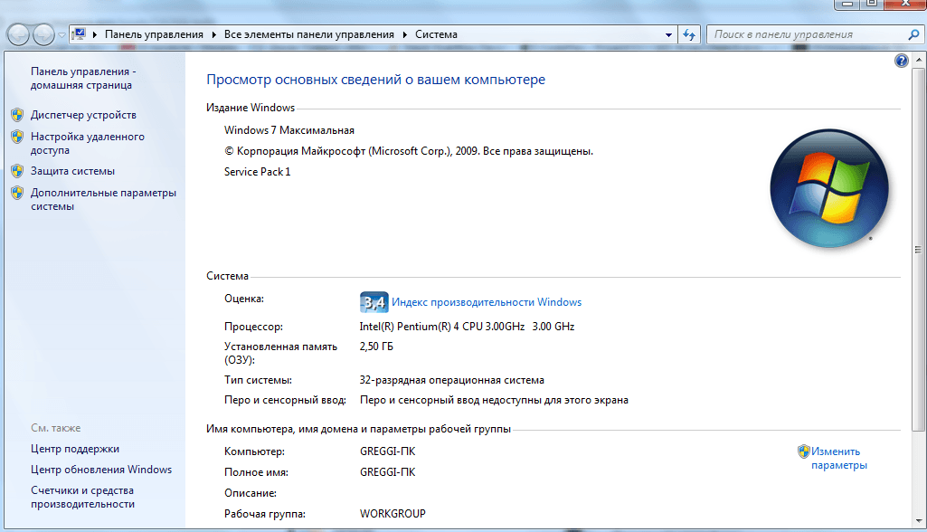Open Индекс производительности Windows link
Viewport: 927px width, 532px height.
point(487,302)
